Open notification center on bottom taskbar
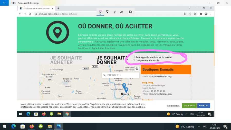 coord(225,126)
